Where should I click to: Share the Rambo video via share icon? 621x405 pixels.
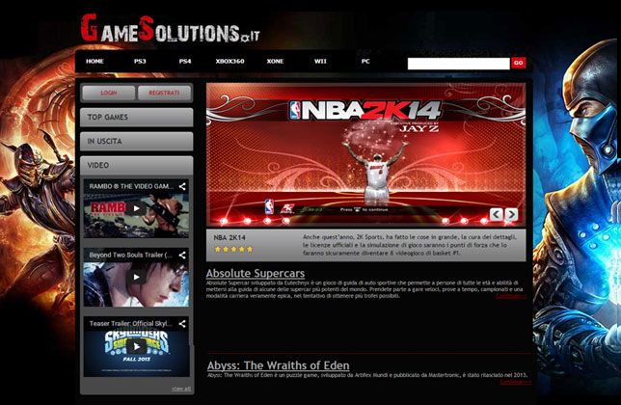(x=182, y=186)
